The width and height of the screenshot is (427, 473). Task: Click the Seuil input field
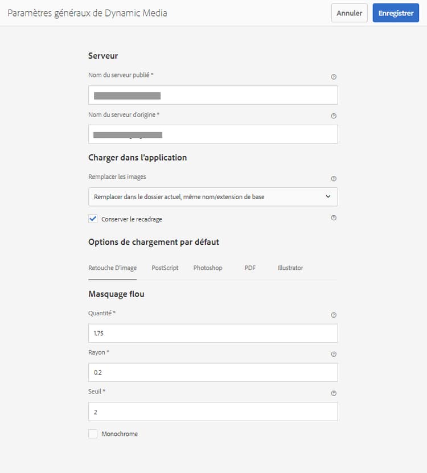(x=213, y=412)
